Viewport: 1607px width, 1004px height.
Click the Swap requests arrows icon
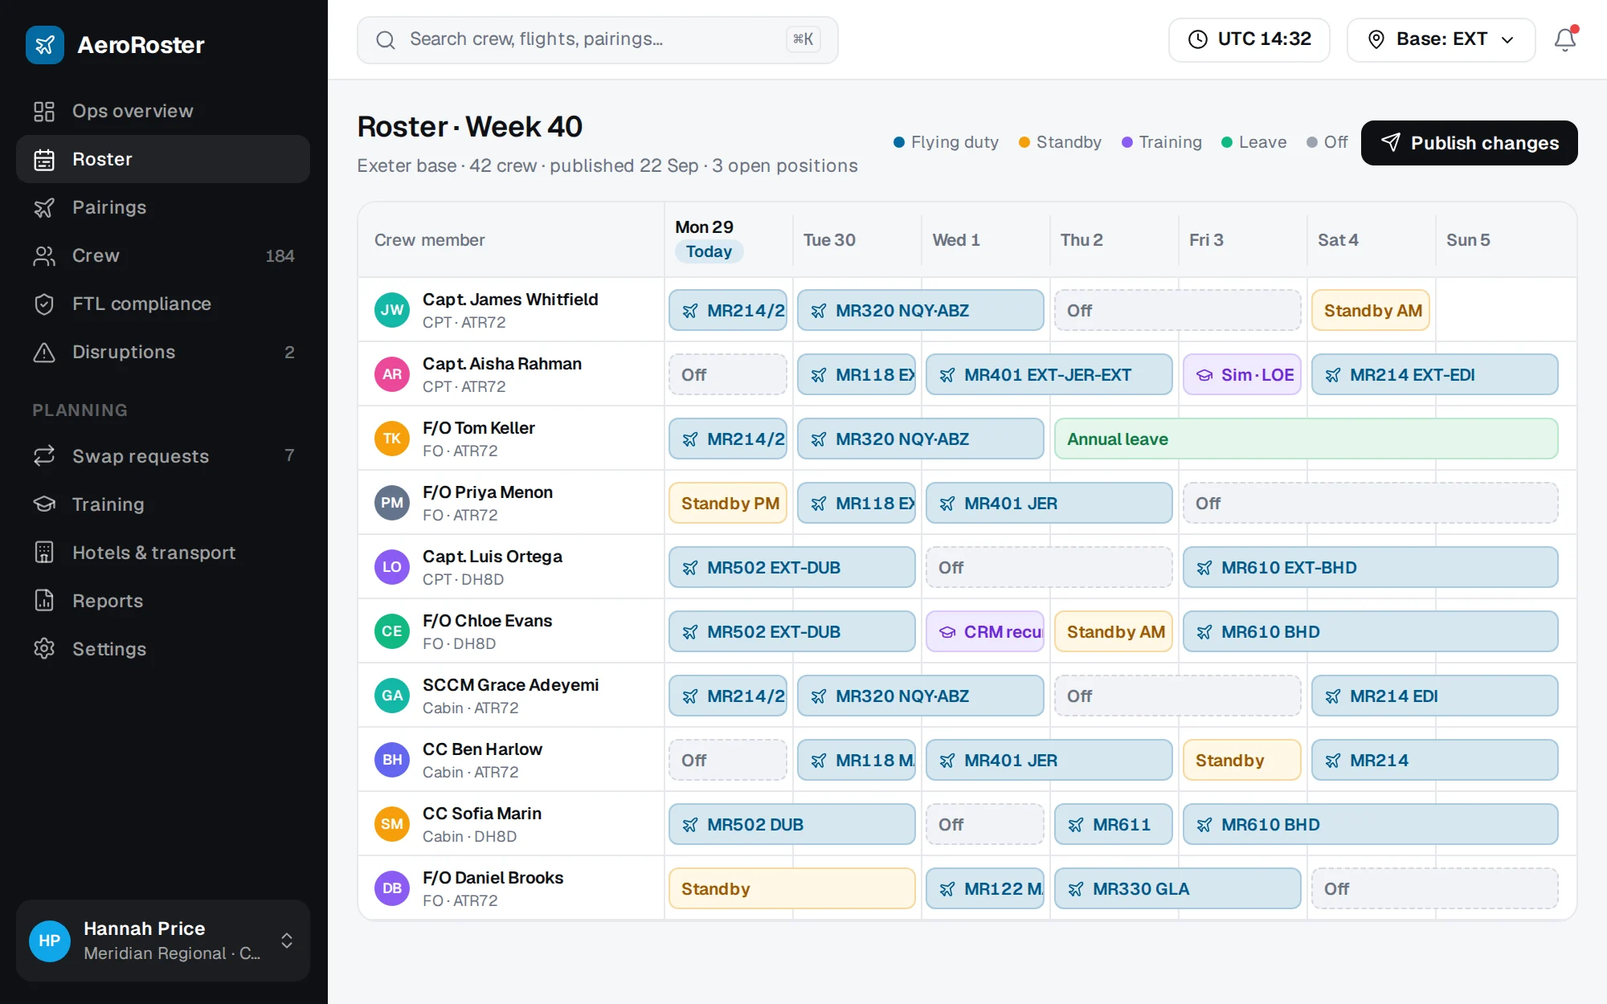pos(44,456)
